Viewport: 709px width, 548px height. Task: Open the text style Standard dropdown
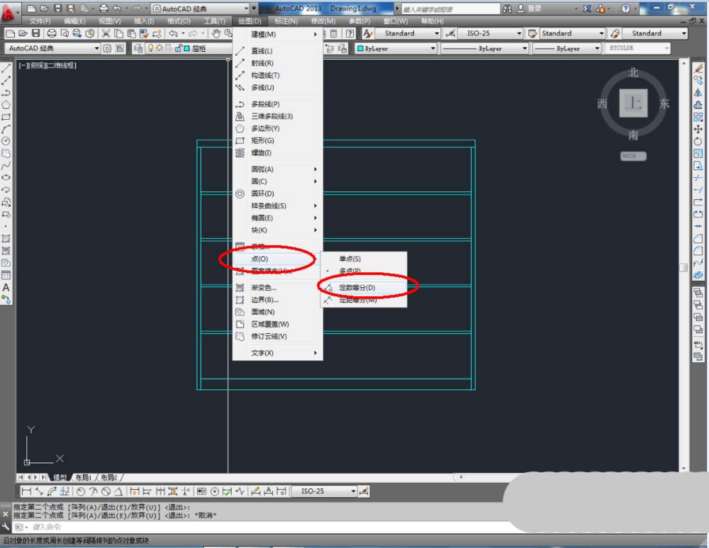click(408, 33)
